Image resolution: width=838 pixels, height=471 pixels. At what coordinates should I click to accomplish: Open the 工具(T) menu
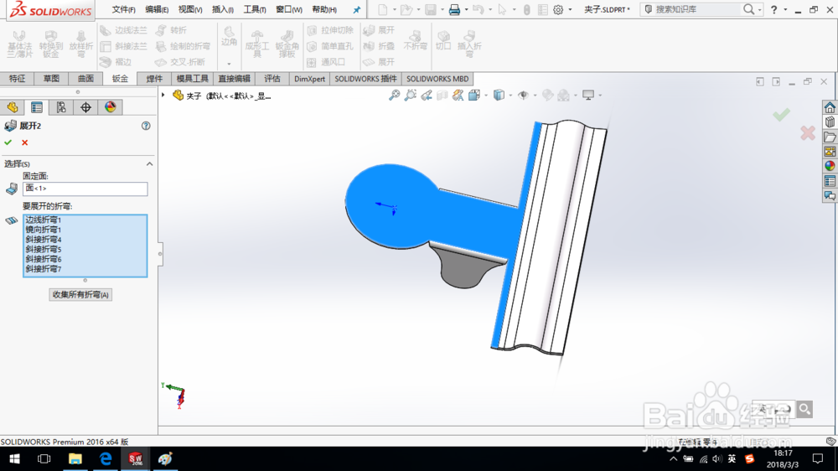pos(255,9)
